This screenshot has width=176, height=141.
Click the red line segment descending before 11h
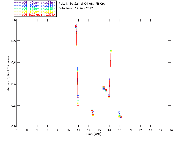[x=77, y=65]
